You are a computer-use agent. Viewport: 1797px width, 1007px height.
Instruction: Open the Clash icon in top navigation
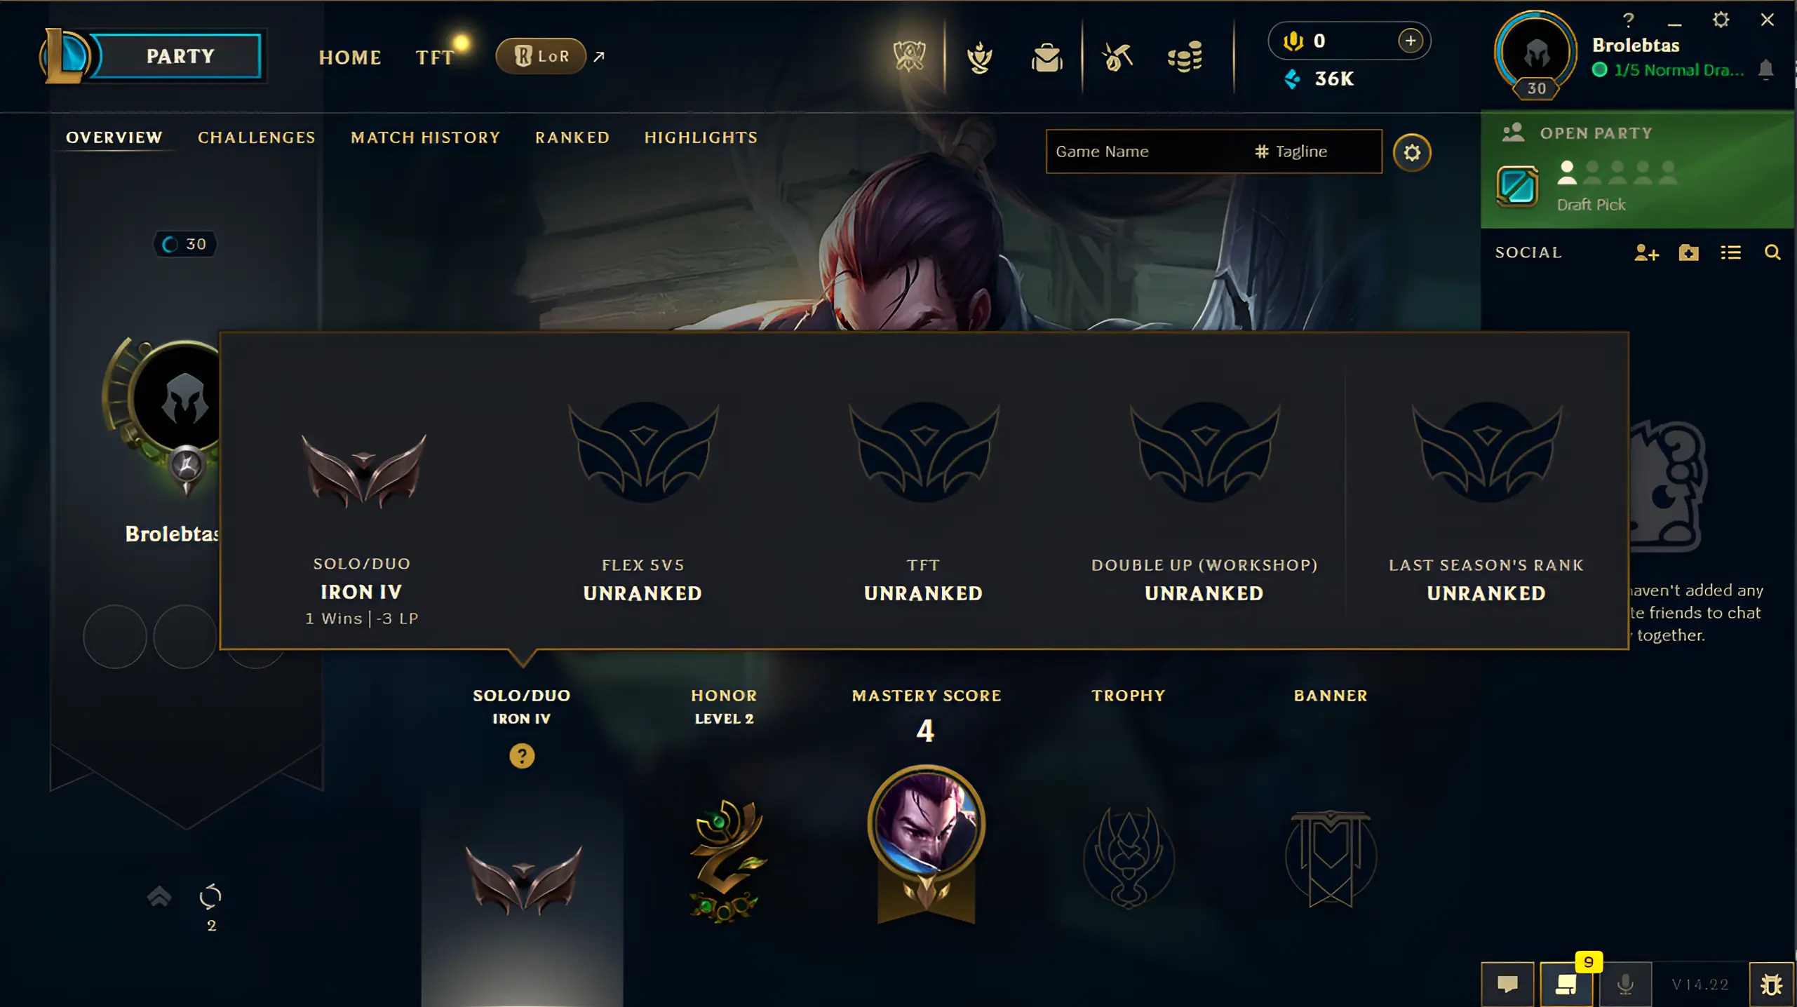pos(909,56)
